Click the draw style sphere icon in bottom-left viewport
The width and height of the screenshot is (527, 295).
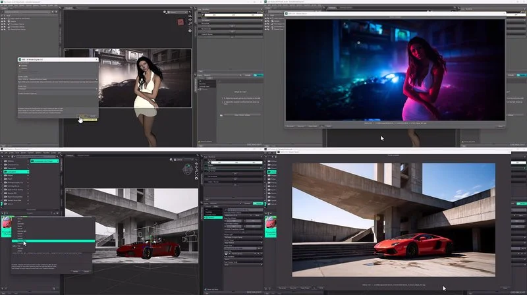pos(171,159)
